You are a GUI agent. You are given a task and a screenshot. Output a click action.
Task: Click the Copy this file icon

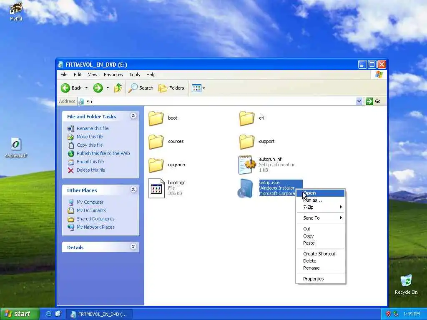coord(71,145)
